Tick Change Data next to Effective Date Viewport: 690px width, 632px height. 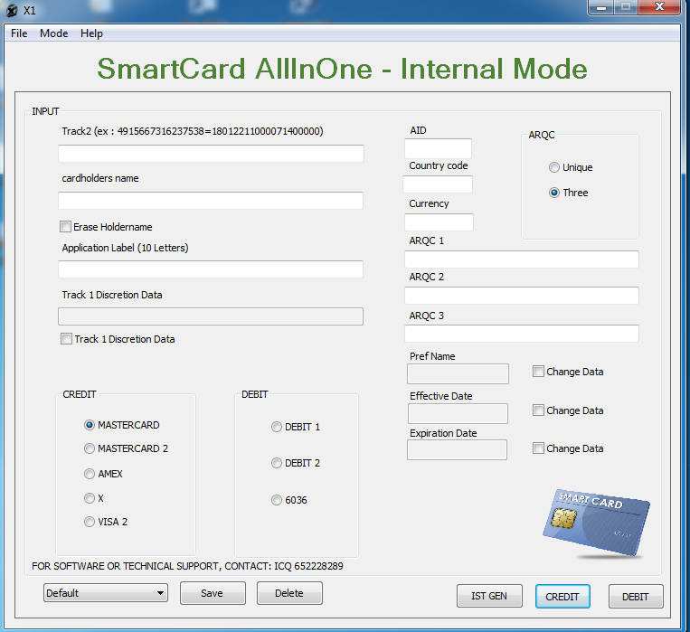tap(538, 410)
